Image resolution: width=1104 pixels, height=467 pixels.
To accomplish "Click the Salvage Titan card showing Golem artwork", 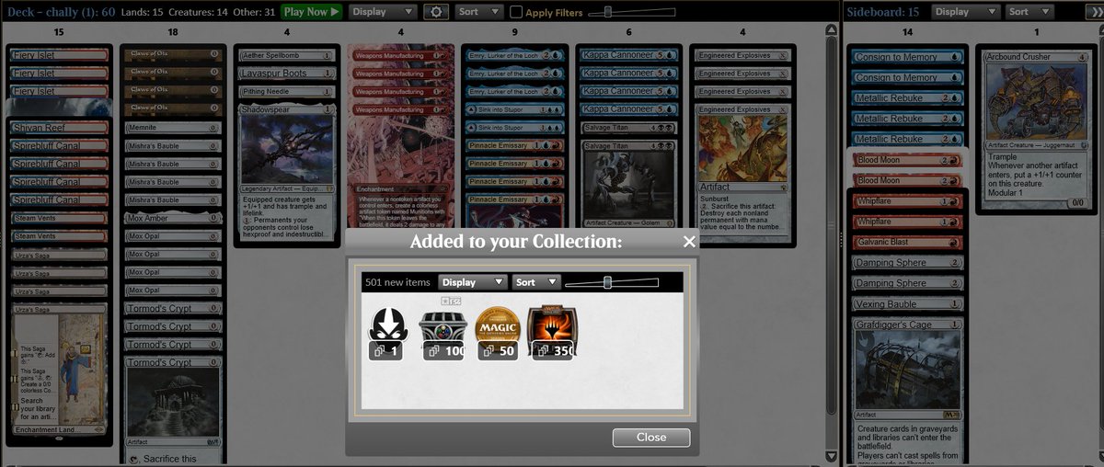I will point(628,183).
